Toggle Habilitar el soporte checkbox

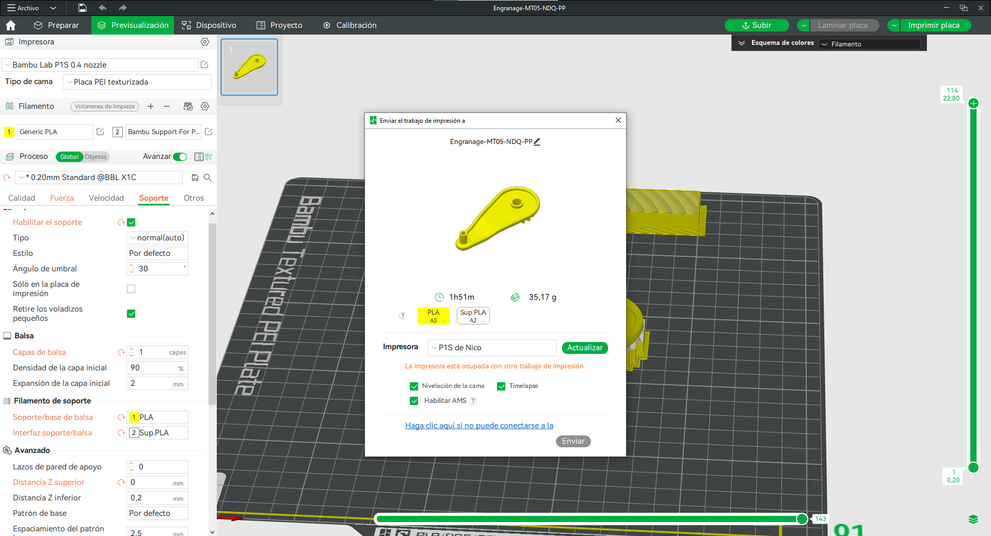[x=131, y=222]
